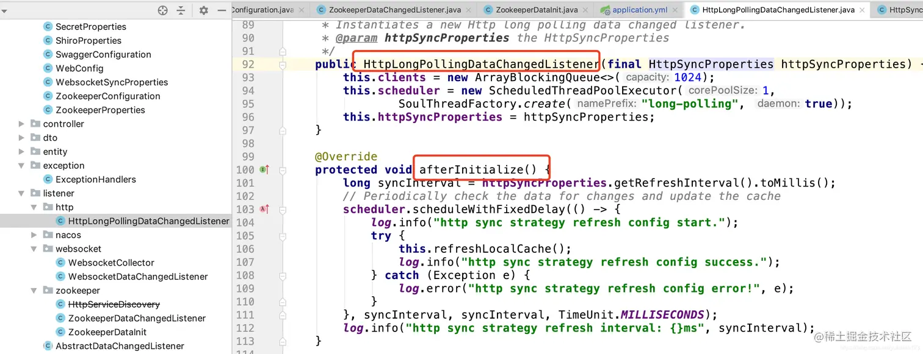Open ZookeeperDataChangedListener in project tree
This screenshot has height=354, width=923.
tap(137, 318)
